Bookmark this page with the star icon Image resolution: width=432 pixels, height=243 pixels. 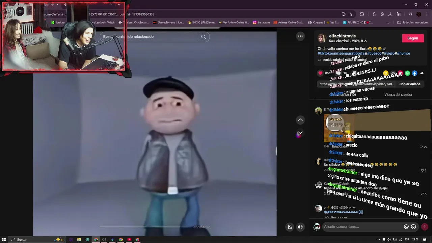click(351, 14)
